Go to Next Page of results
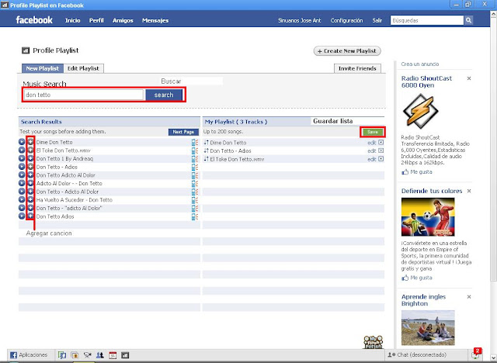 point(183,132)
